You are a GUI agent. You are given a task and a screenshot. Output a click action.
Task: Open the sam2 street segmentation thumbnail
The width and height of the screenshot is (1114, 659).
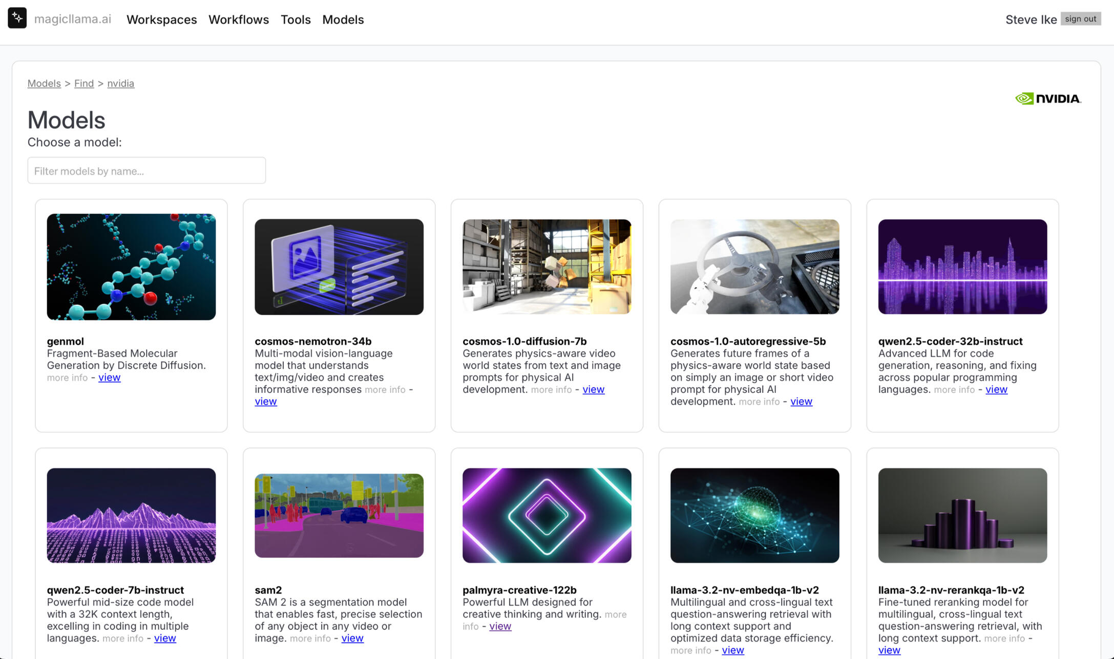coord(339,516)
